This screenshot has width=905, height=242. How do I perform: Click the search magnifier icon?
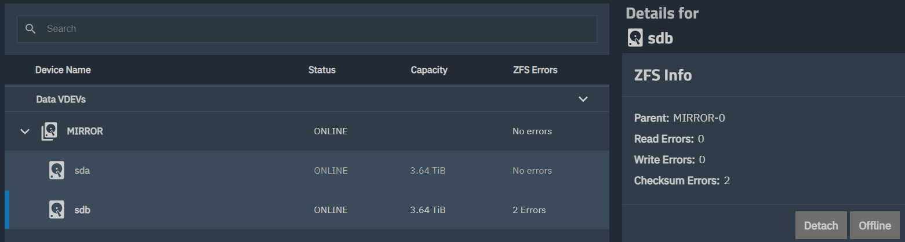pos(31,29)
